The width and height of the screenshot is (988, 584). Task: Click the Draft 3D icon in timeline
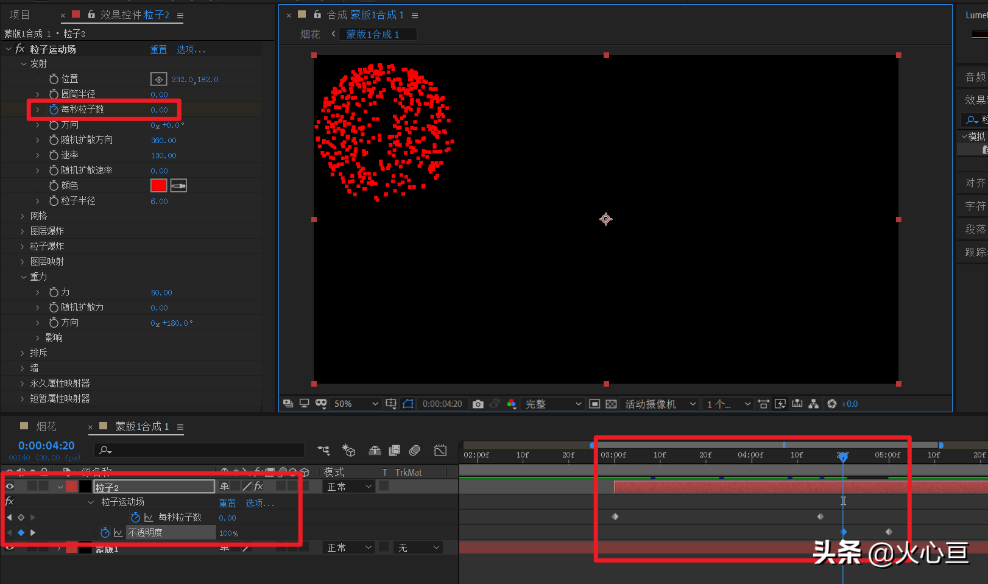(x=348, y=451)
